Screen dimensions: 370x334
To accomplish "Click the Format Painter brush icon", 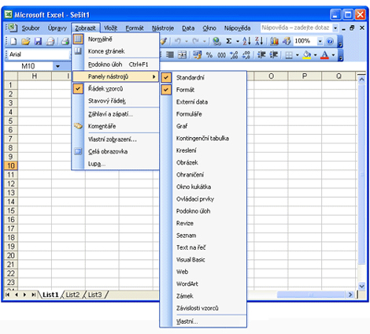I will click(x=164, y=41).
